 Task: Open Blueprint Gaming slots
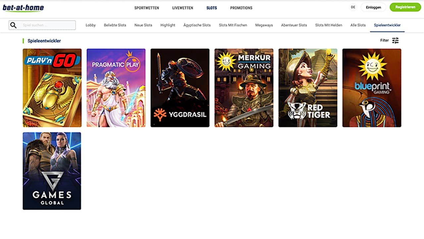click(372, 88)
